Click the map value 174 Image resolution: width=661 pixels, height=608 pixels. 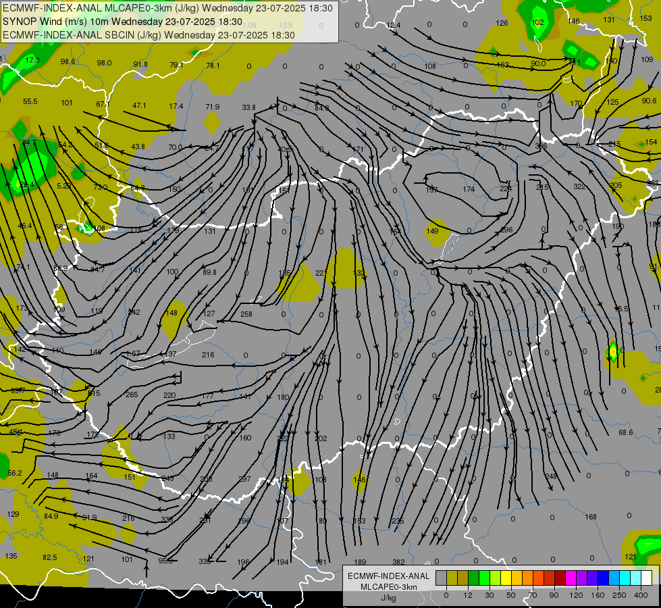point(469,189)
